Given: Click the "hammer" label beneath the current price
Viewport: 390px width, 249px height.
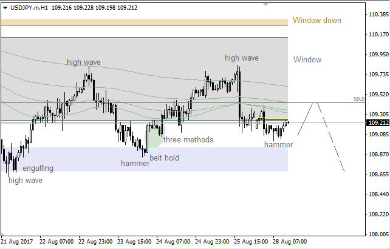Looking at the screenshot, I should [x=278, y=145].
